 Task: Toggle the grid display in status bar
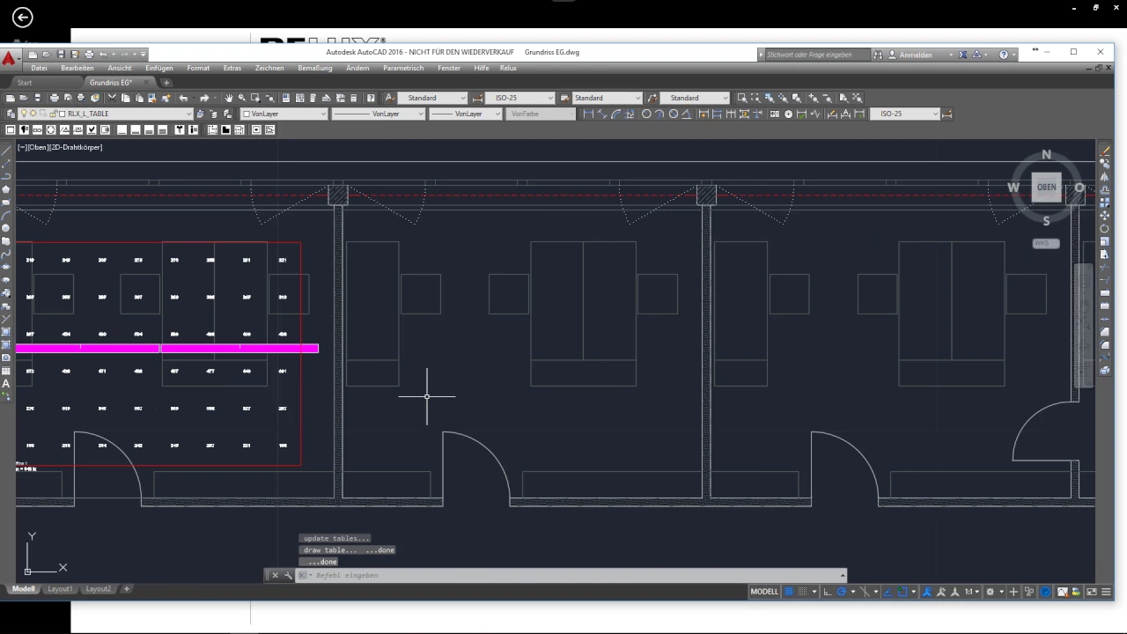coord(789,592)
